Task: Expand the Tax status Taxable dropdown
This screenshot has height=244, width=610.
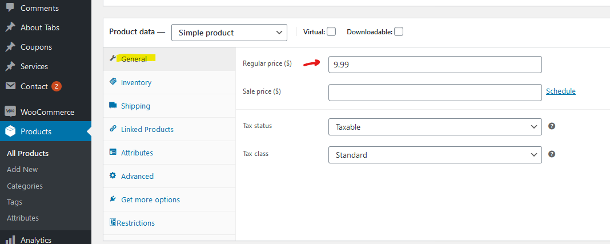Action: (x=435, y=127)
